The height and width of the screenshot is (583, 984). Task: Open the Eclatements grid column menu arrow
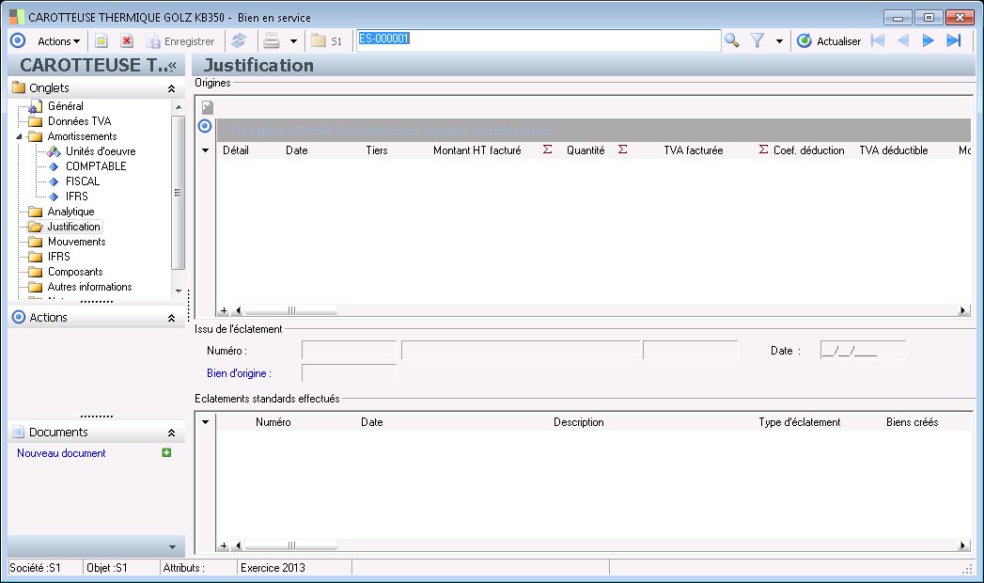click(205, 422)
